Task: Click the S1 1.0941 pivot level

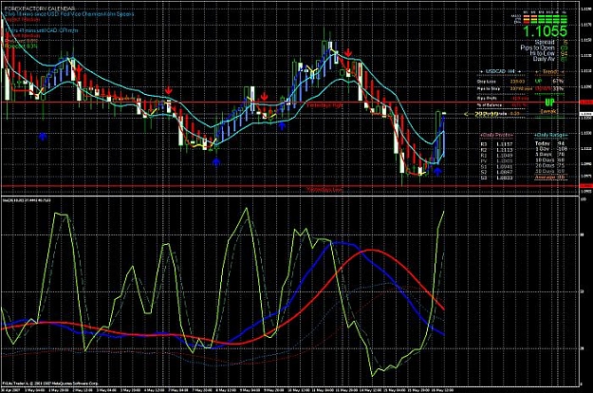Action: (x=496, y=166)
